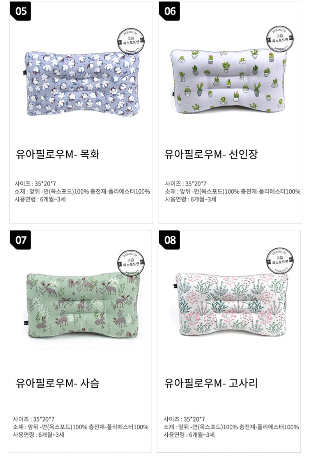Image resolution: width=312 pixels, height=457 pixels.
Task: Click the 07 number badge
Action: tap(20, 240)
